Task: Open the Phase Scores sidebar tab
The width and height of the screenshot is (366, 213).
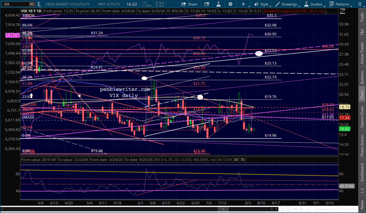Action: point(362,146)
